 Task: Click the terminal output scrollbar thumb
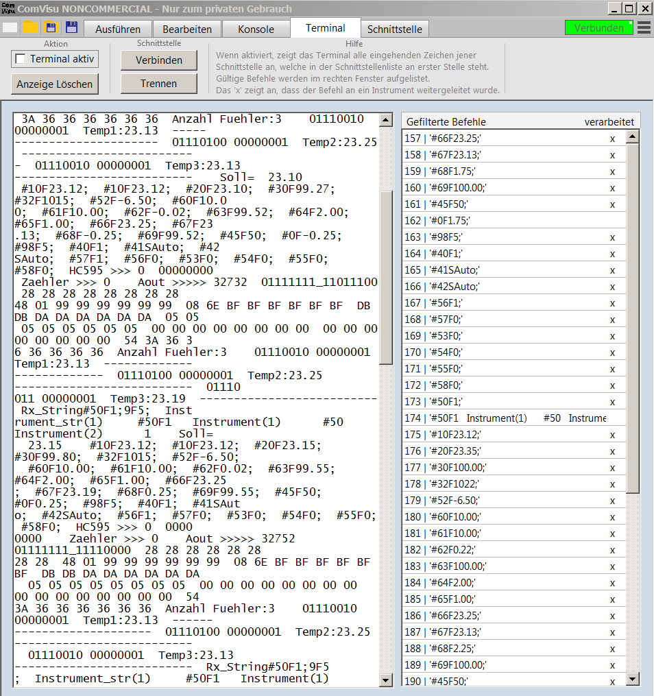[x=385, y=278]
